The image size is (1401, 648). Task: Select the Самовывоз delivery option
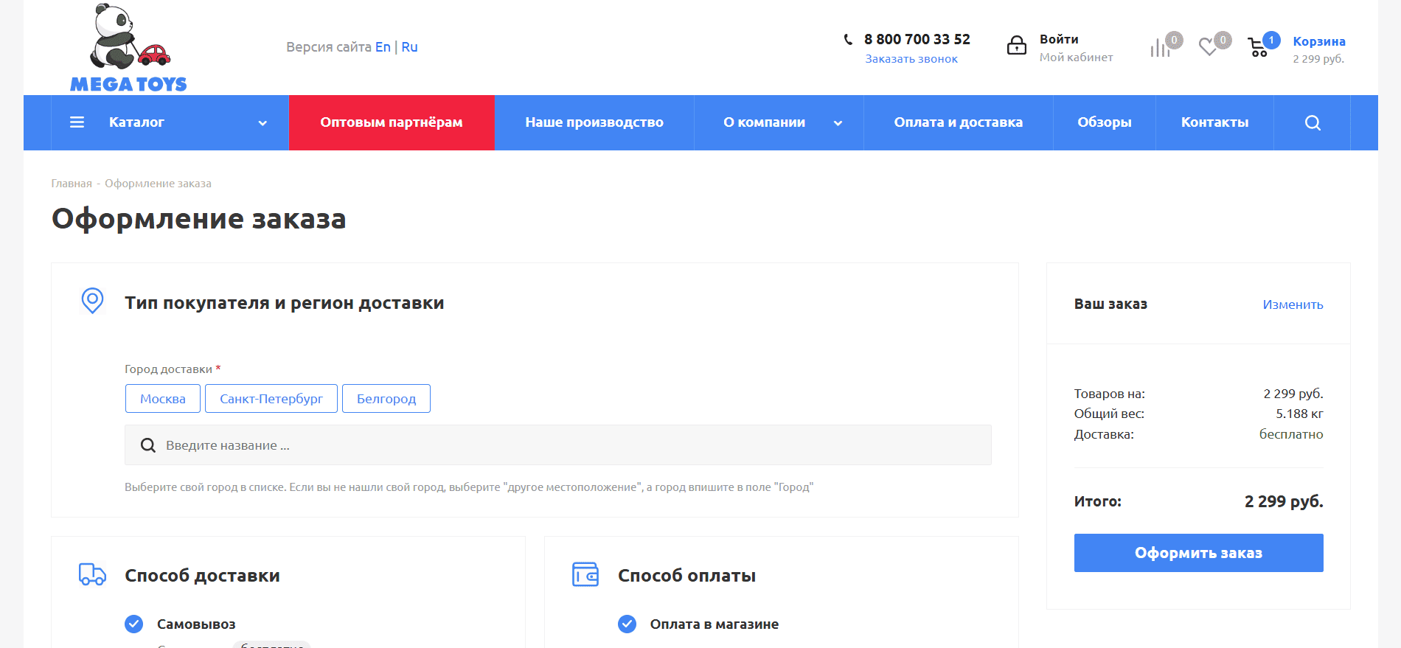point(134,624)
